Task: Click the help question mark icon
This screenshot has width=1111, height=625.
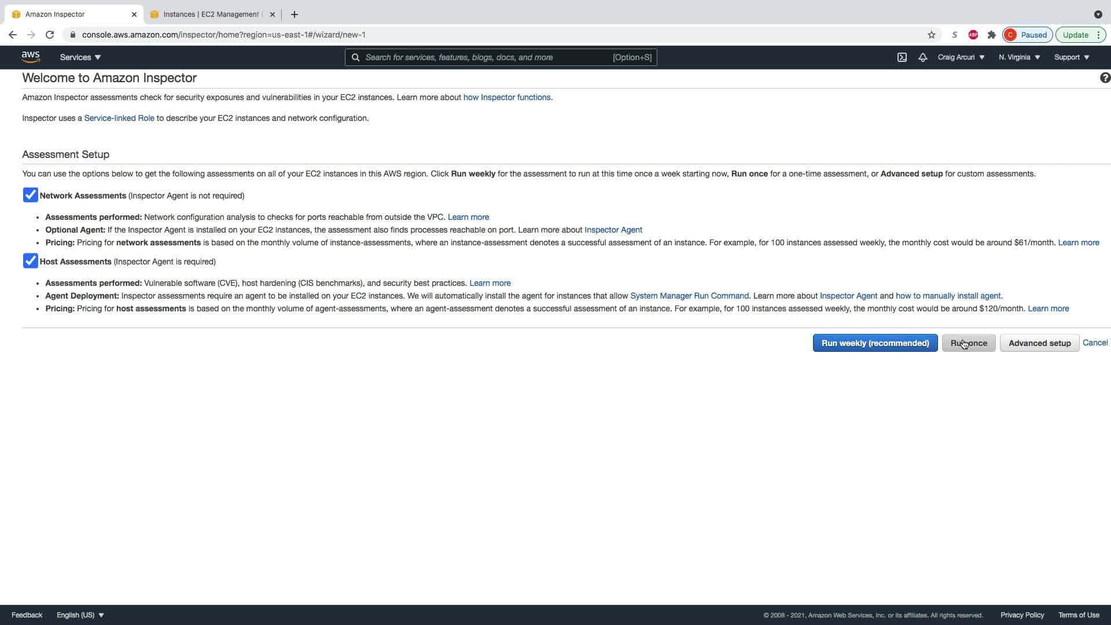Action: pos(1104,78)
